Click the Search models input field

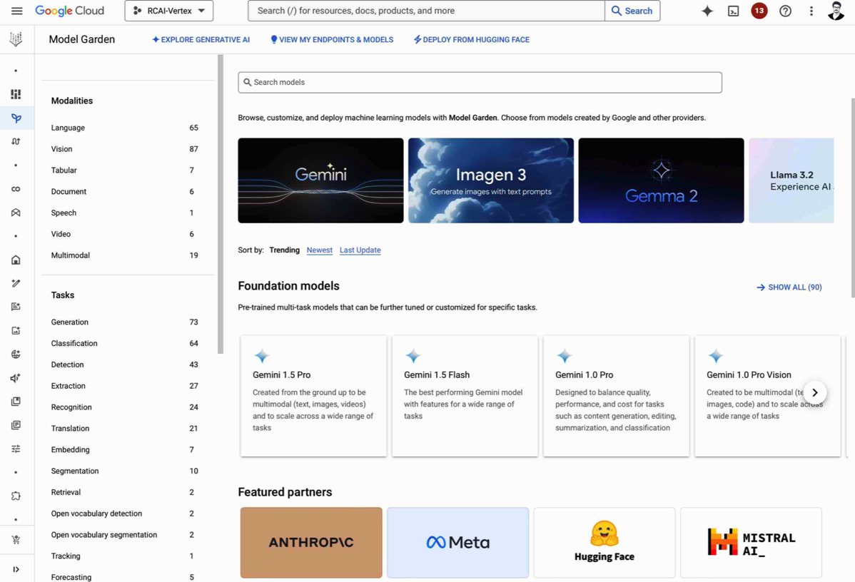[x=480, y=82]
